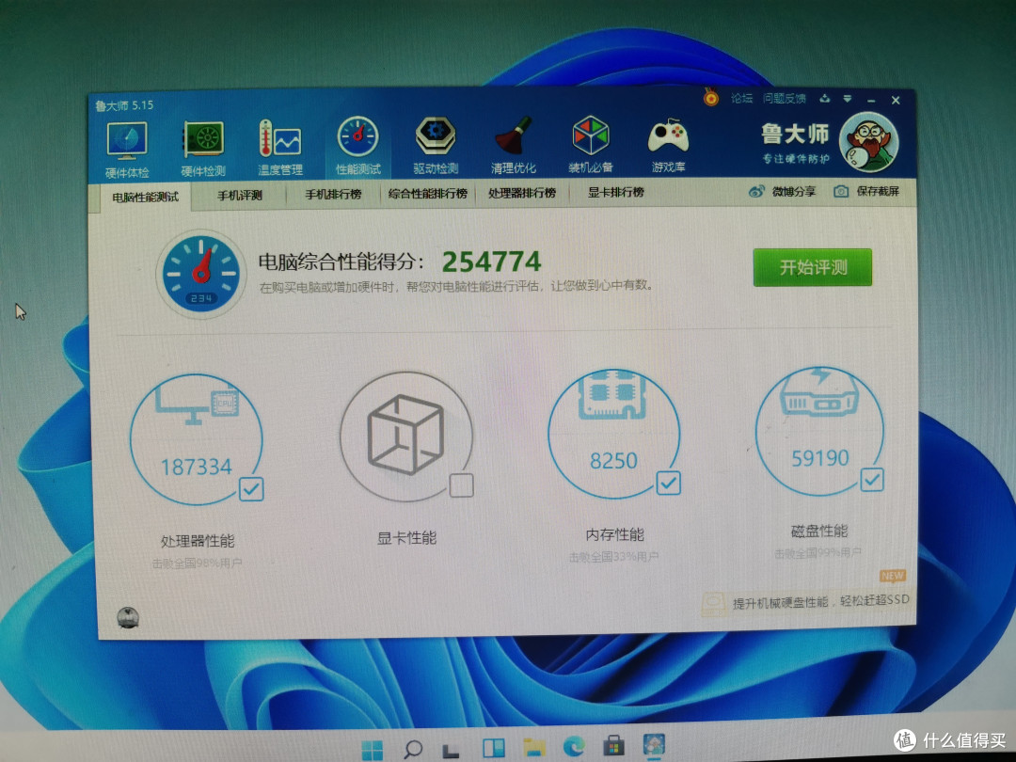Click the camera screenshot icon
The image size is (1016, 762).
click(840, 191)
